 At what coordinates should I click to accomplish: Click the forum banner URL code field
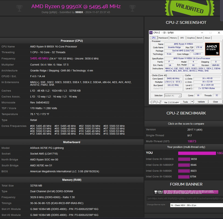pos(185,198)
